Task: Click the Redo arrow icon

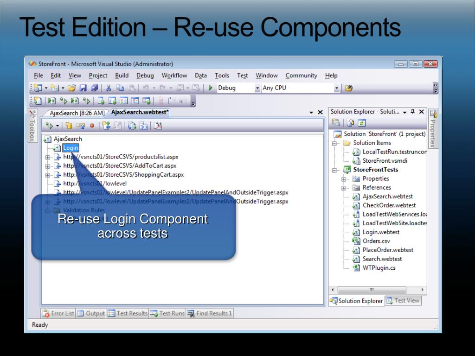Action: (163, 88)
